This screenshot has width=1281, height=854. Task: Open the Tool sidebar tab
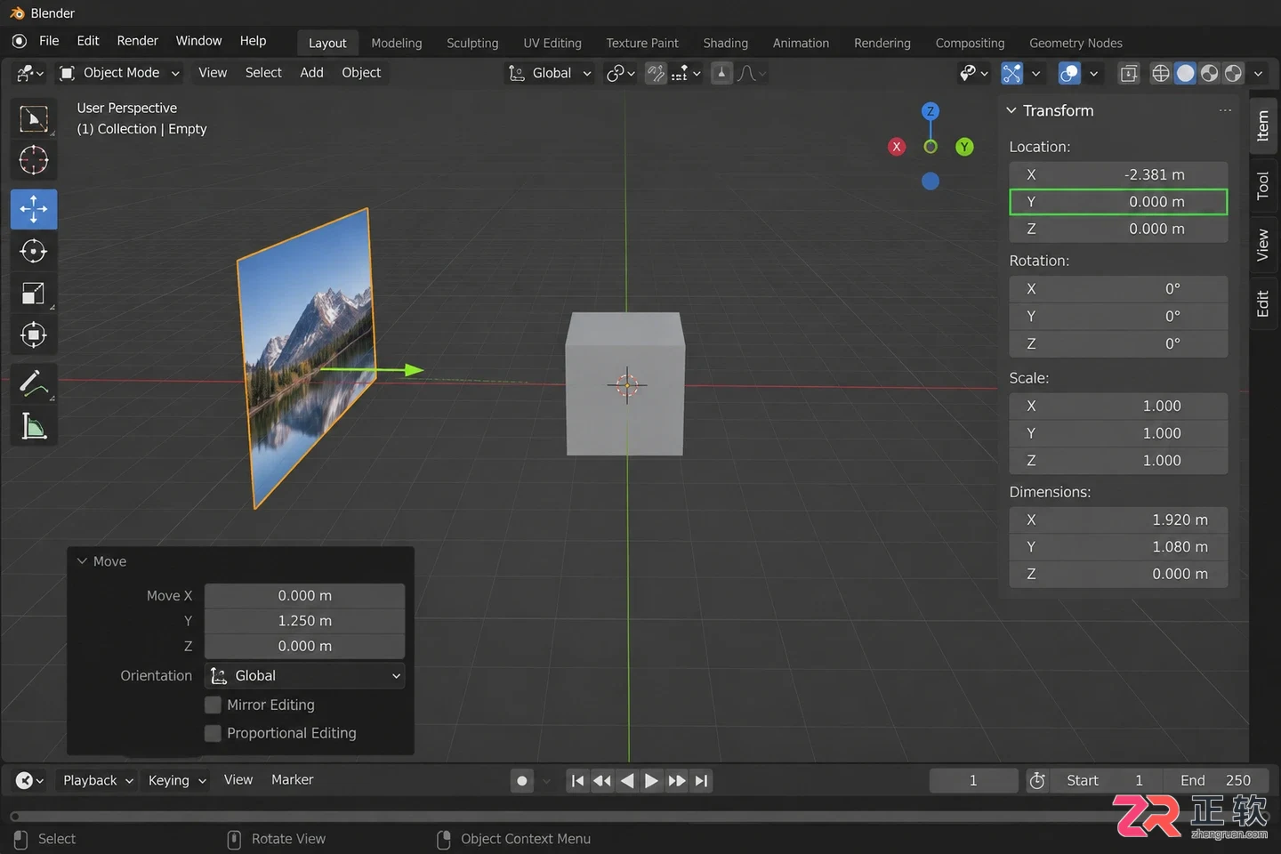1263,185
